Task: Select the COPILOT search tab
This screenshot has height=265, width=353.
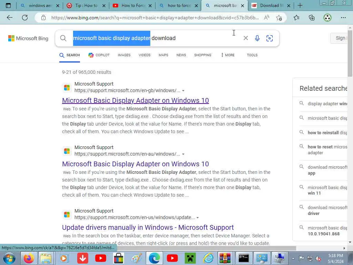Action: [99, 55]
